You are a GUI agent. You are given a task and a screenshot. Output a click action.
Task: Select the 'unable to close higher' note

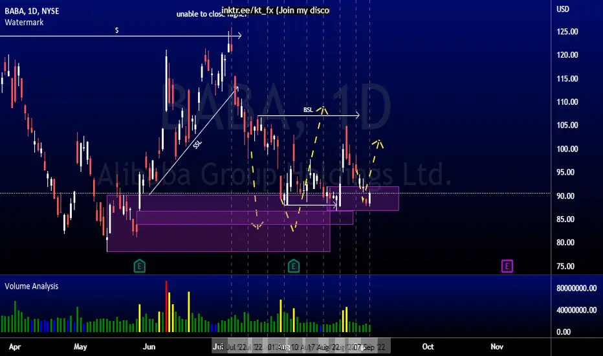coord(212,14)
